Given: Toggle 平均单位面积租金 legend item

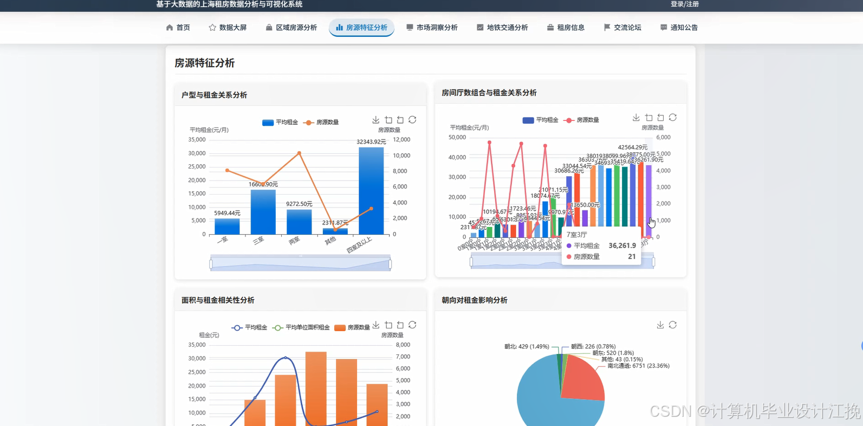Looking at the screenshot, I should click(301, 327).
